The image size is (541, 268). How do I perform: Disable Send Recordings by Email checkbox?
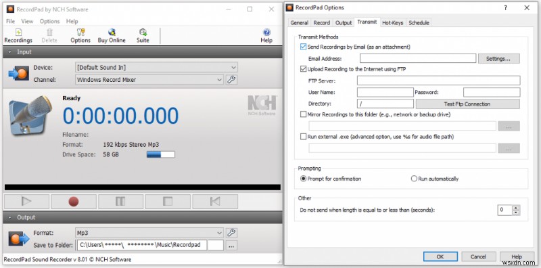pyautogui.click(x=303, y=47)
